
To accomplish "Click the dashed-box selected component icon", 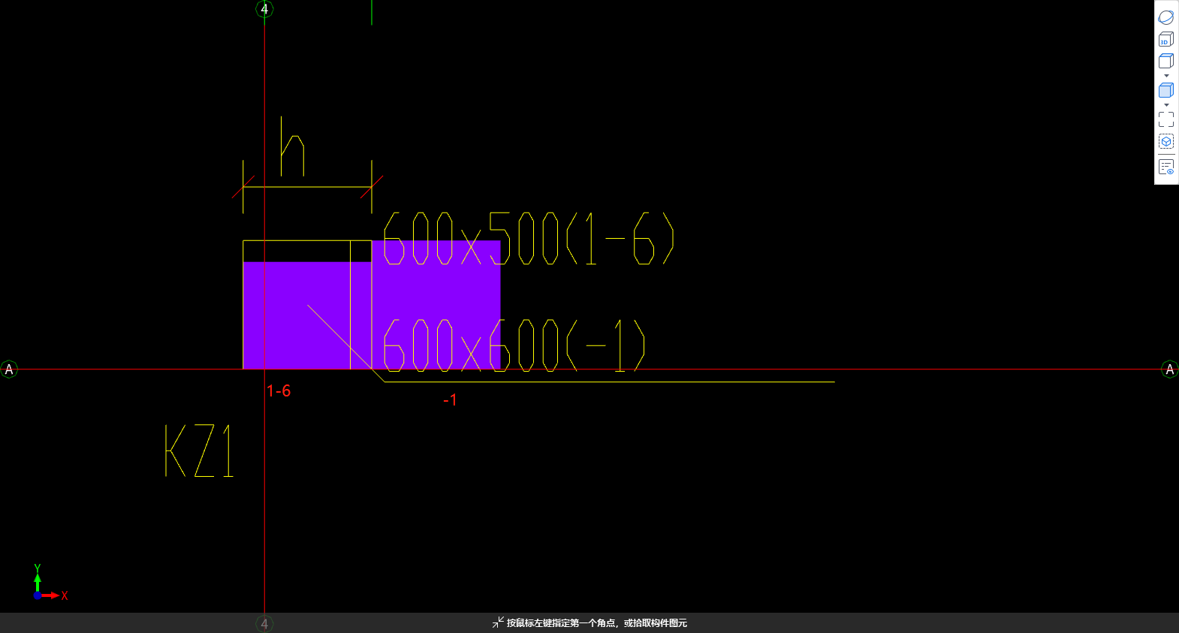I will point(1165,141).
